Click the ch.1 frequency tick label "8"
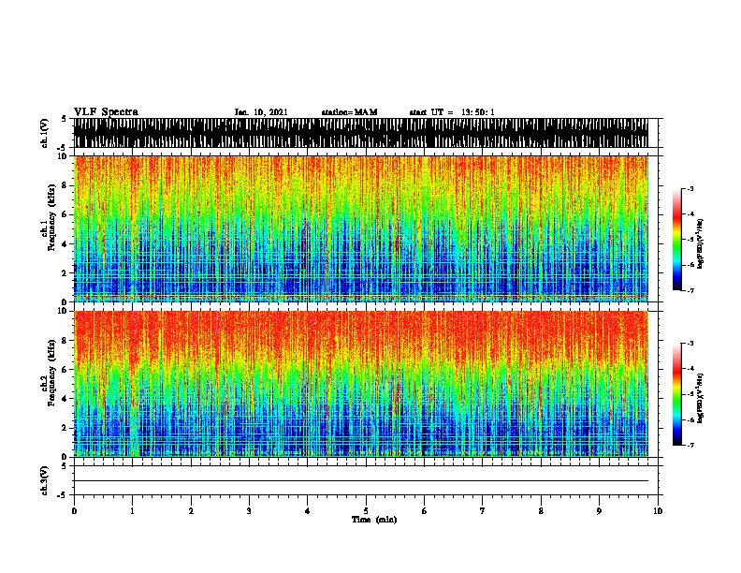The height and width of the screenshot is (573, 741). (x=65, y=185)
